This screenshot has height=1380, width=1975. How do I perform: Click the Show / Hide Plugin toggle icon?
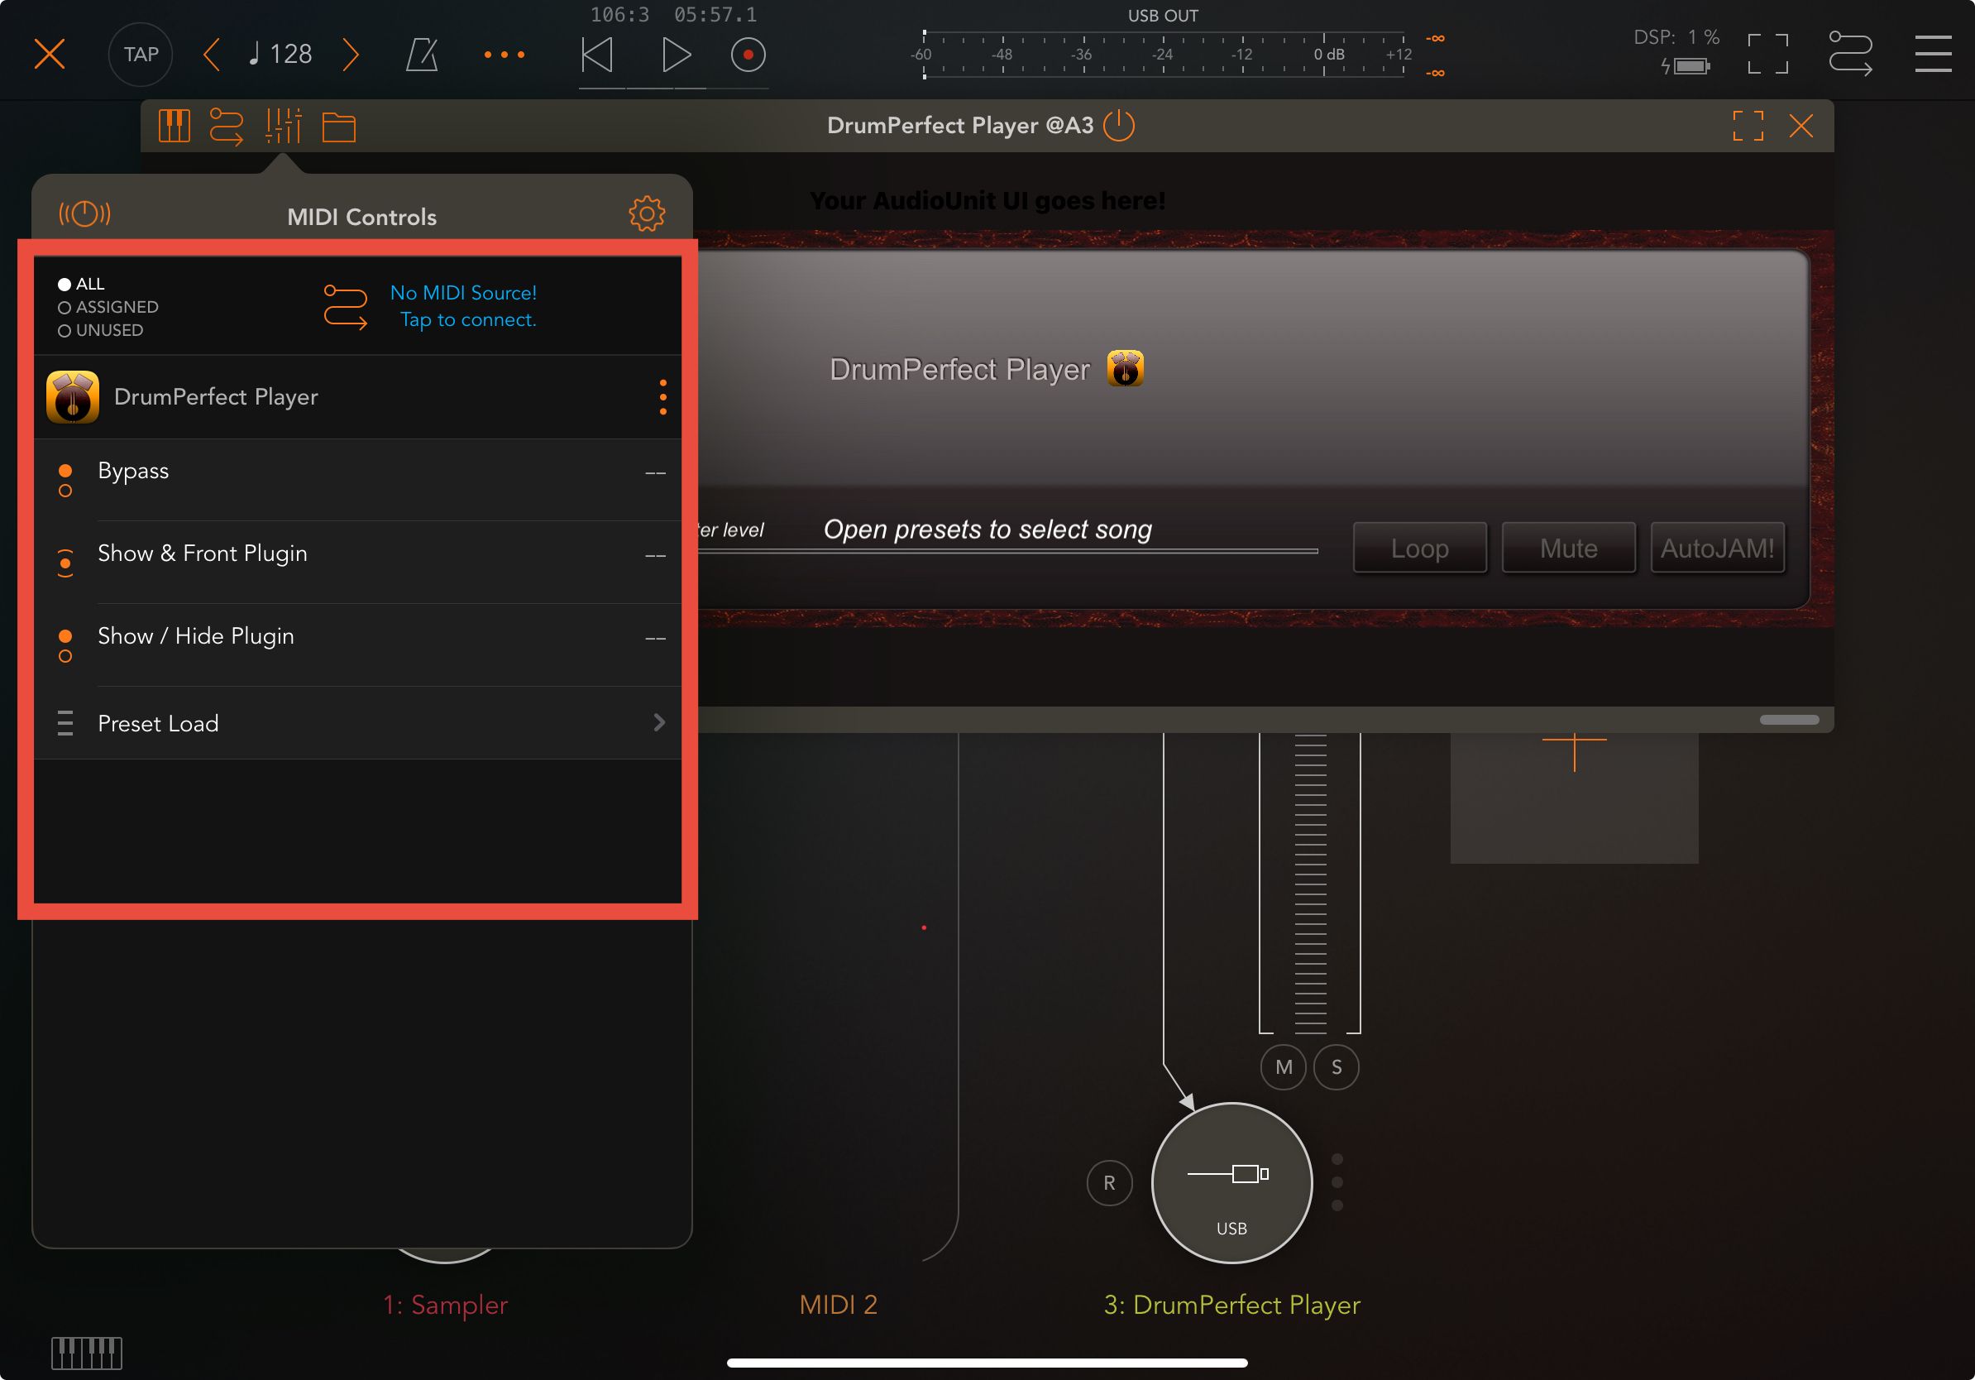pyautogui.click(x=65, y=645)
